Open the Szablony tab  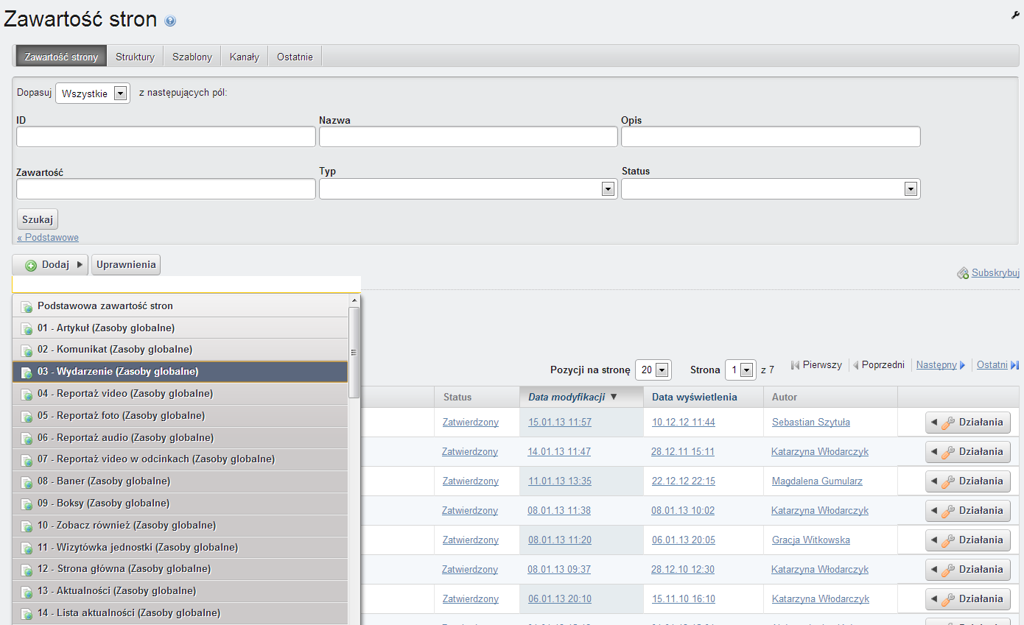pos(192,57)
